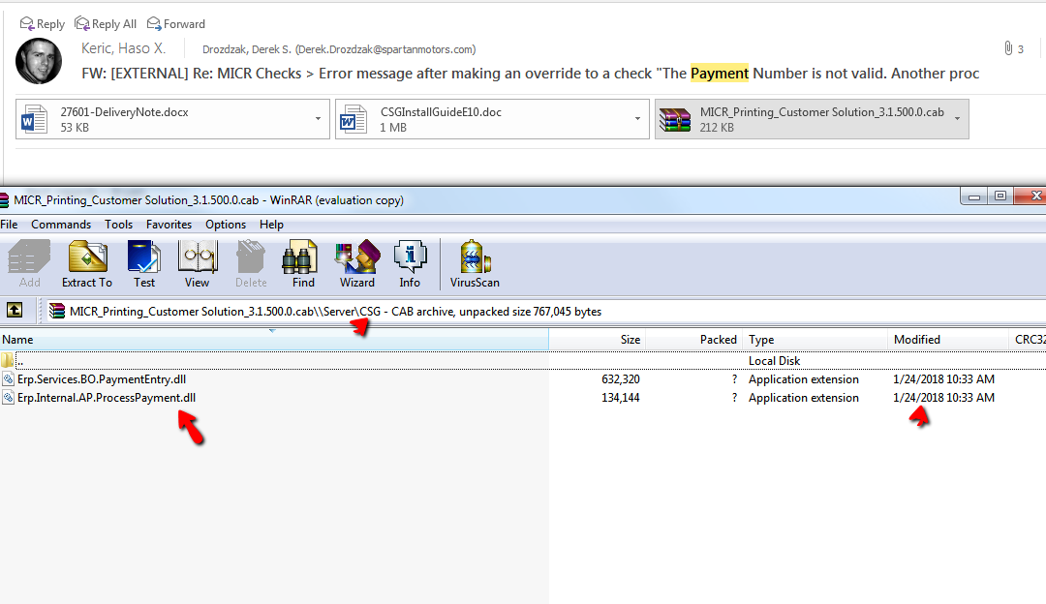Maximize the WinRAR window

tap(1000, 196)
